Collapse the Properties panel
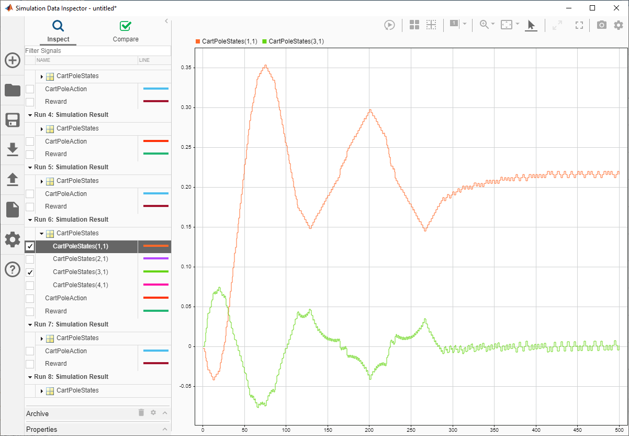 [x=164, y=429]
